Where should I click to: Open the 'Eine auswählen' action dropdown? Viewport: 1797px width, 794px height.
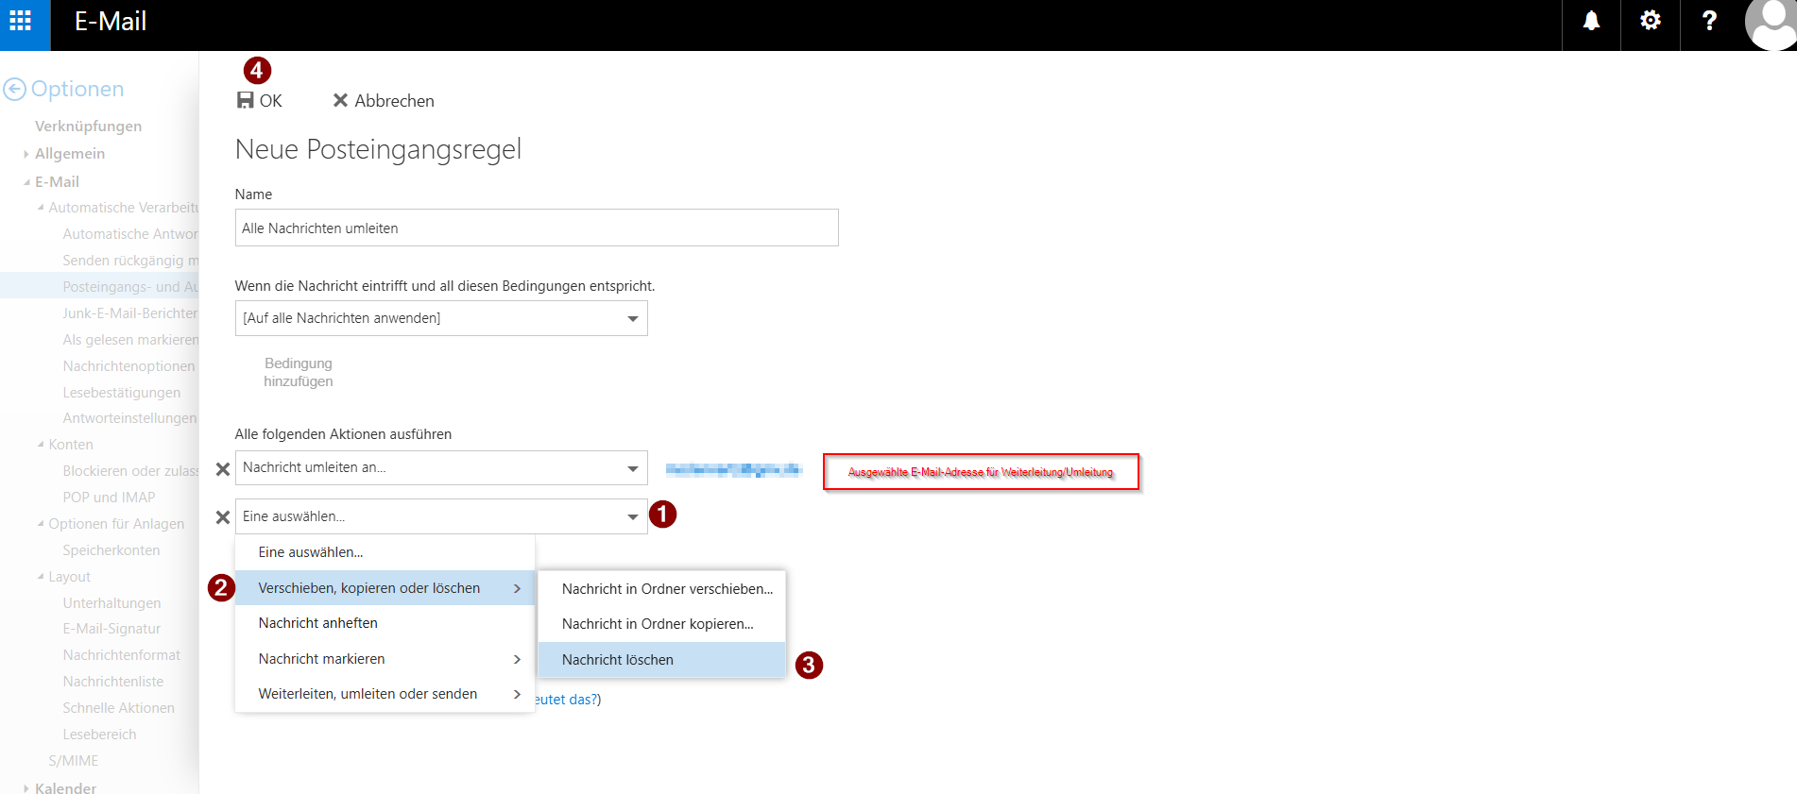click(440, 516)
